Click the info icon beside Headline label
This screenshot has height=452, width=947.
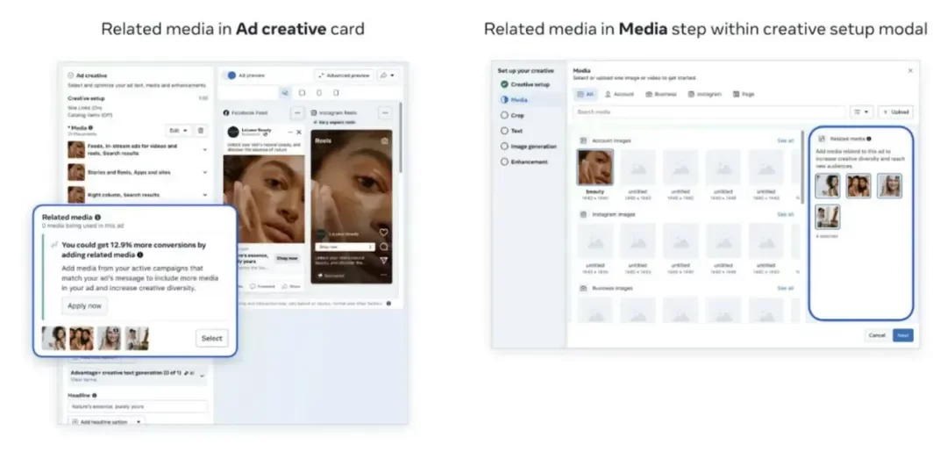94,395
